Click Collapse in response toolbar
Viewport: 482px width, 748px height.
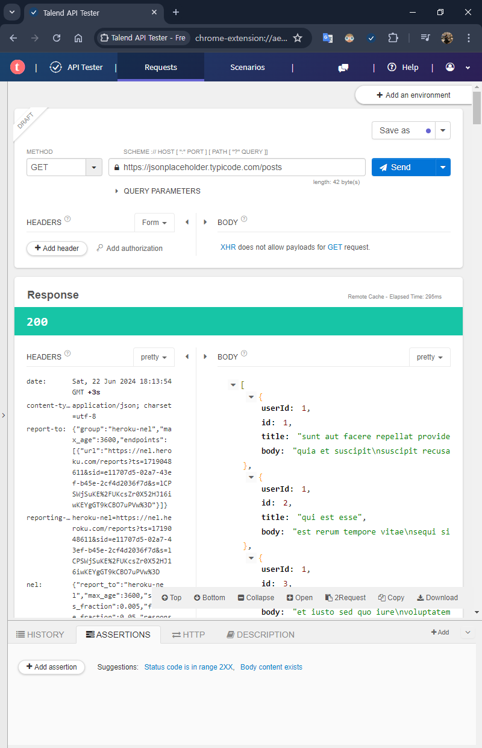pyautogui.click(x=256, y=598)
